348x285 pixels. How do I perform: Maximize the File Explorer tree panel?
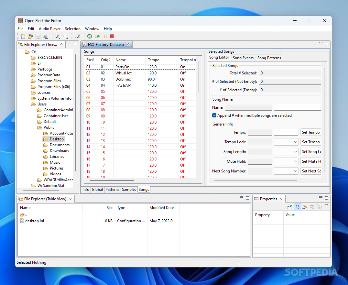(75, 44)
